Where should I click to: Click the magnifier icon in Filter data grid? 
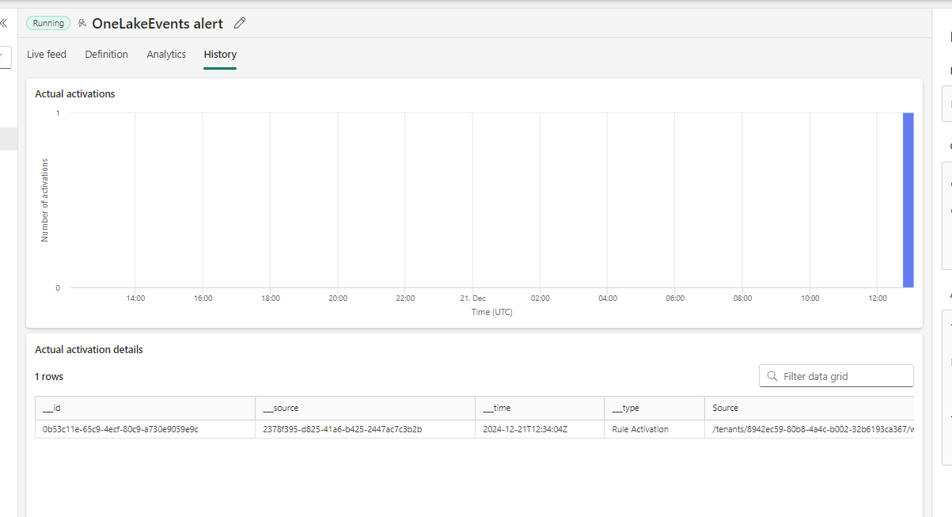click(x=772, y=376)
